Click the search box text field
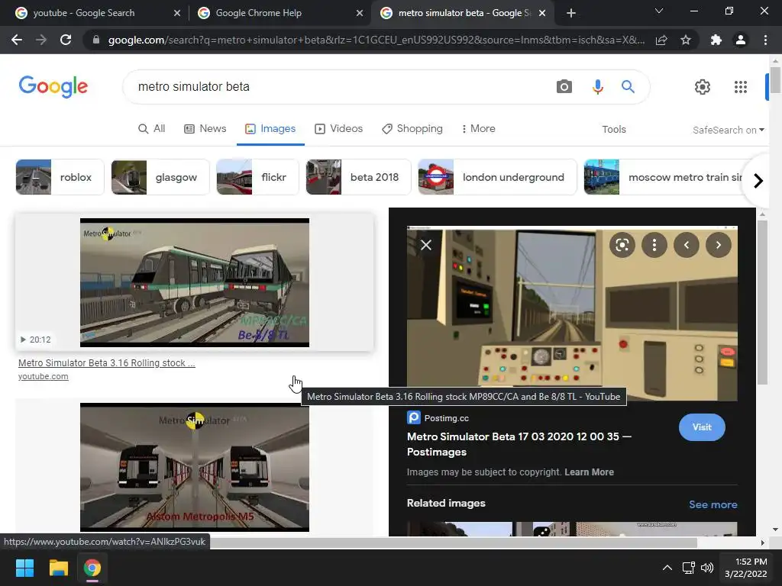782x586 pixels. 339,87
